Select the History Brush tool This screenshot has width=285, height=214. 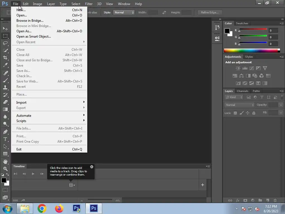tap(5, 95)
